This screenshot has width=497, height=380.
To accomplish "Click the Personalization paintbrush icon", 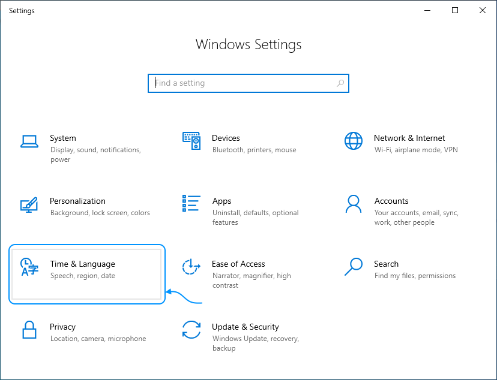I will point(29,205).
